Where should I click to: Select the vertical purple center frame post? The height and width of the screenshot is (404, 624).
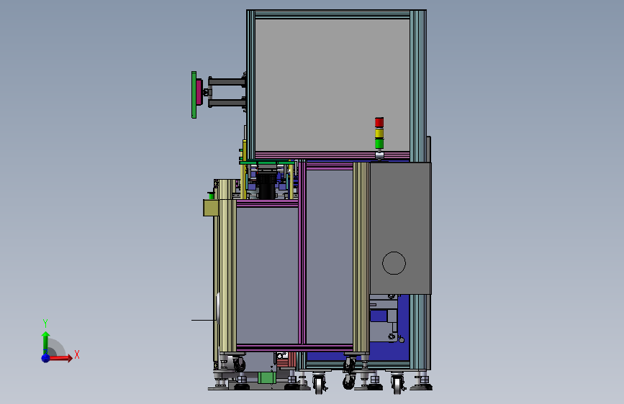pos(302,252)
